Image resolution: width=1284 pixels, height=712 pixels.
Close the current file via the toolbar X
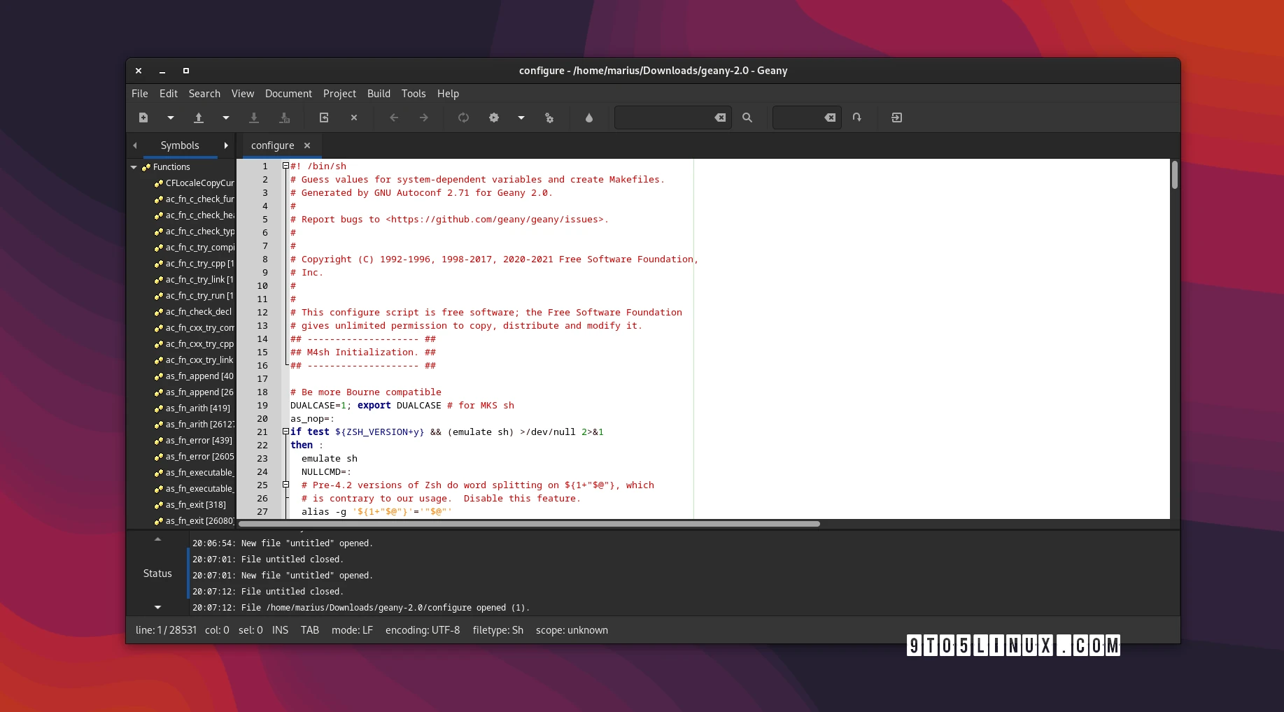[353, 118]
